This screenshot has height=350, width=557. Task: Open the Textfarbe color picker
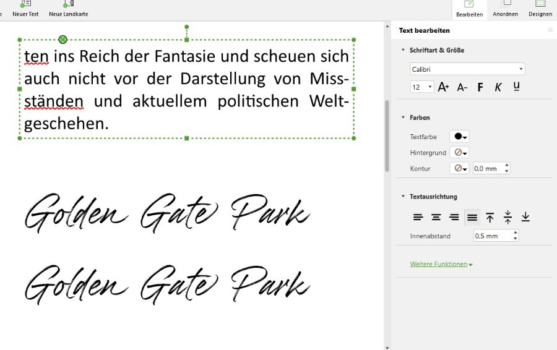coord(459,136)
